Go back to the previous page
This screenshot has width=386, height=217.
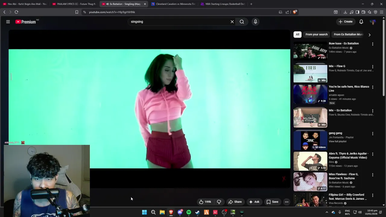tap(5, 12)
